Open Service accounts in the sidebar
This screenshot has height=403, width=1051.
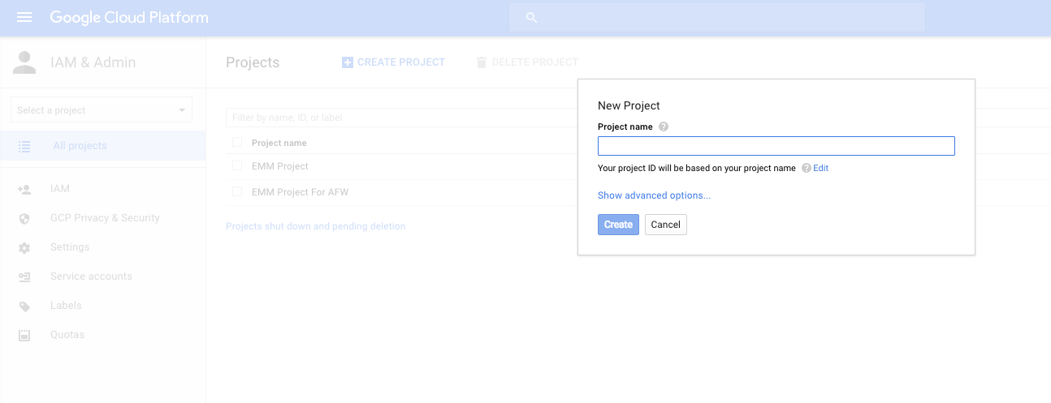tap(91, 277)
